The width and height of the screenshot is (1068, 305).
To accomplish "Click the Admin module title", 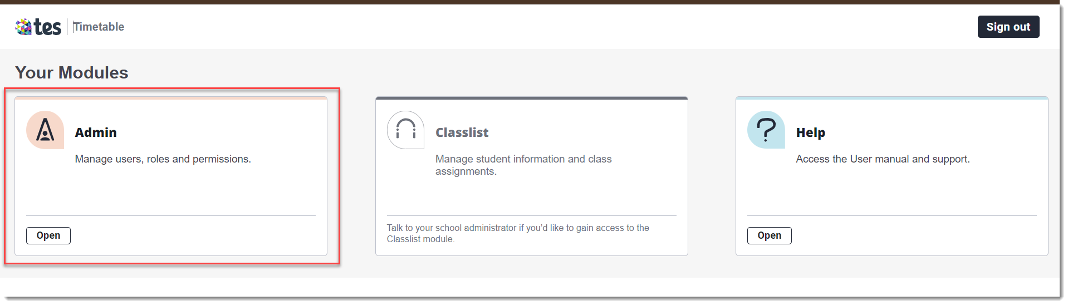I will point(96,132).
